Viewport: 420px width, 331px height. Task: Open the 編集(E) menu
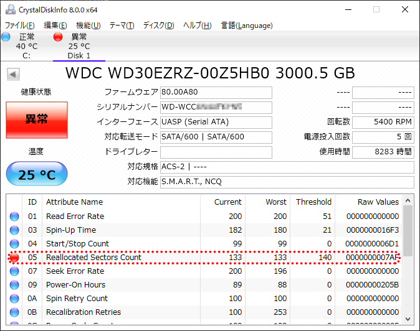[x=55, y=26]
